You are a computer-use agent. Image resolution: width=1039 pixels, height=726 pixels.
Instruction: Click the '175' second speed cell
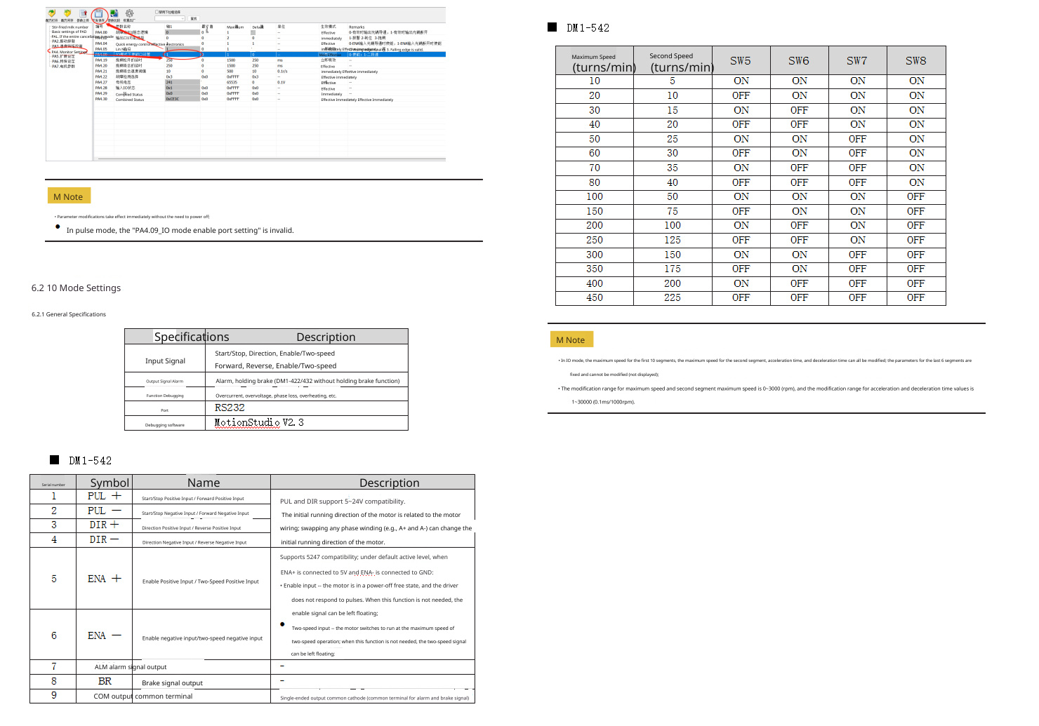(x=673, y=269)
